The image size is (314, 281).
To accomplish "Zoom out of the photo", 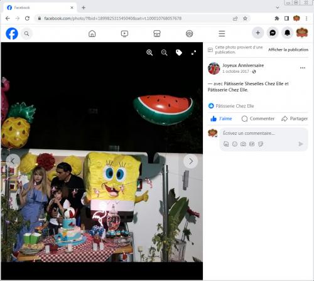I will tap(165, 53).
